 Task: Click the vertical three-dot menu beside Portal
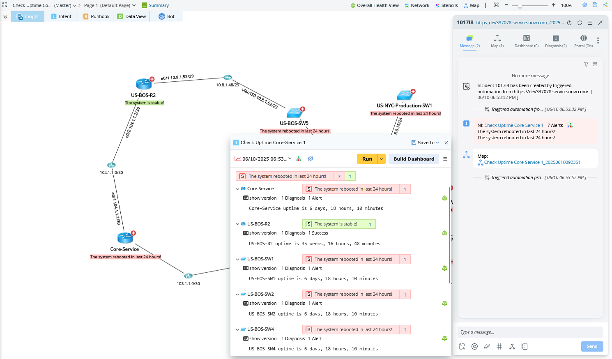598,40
